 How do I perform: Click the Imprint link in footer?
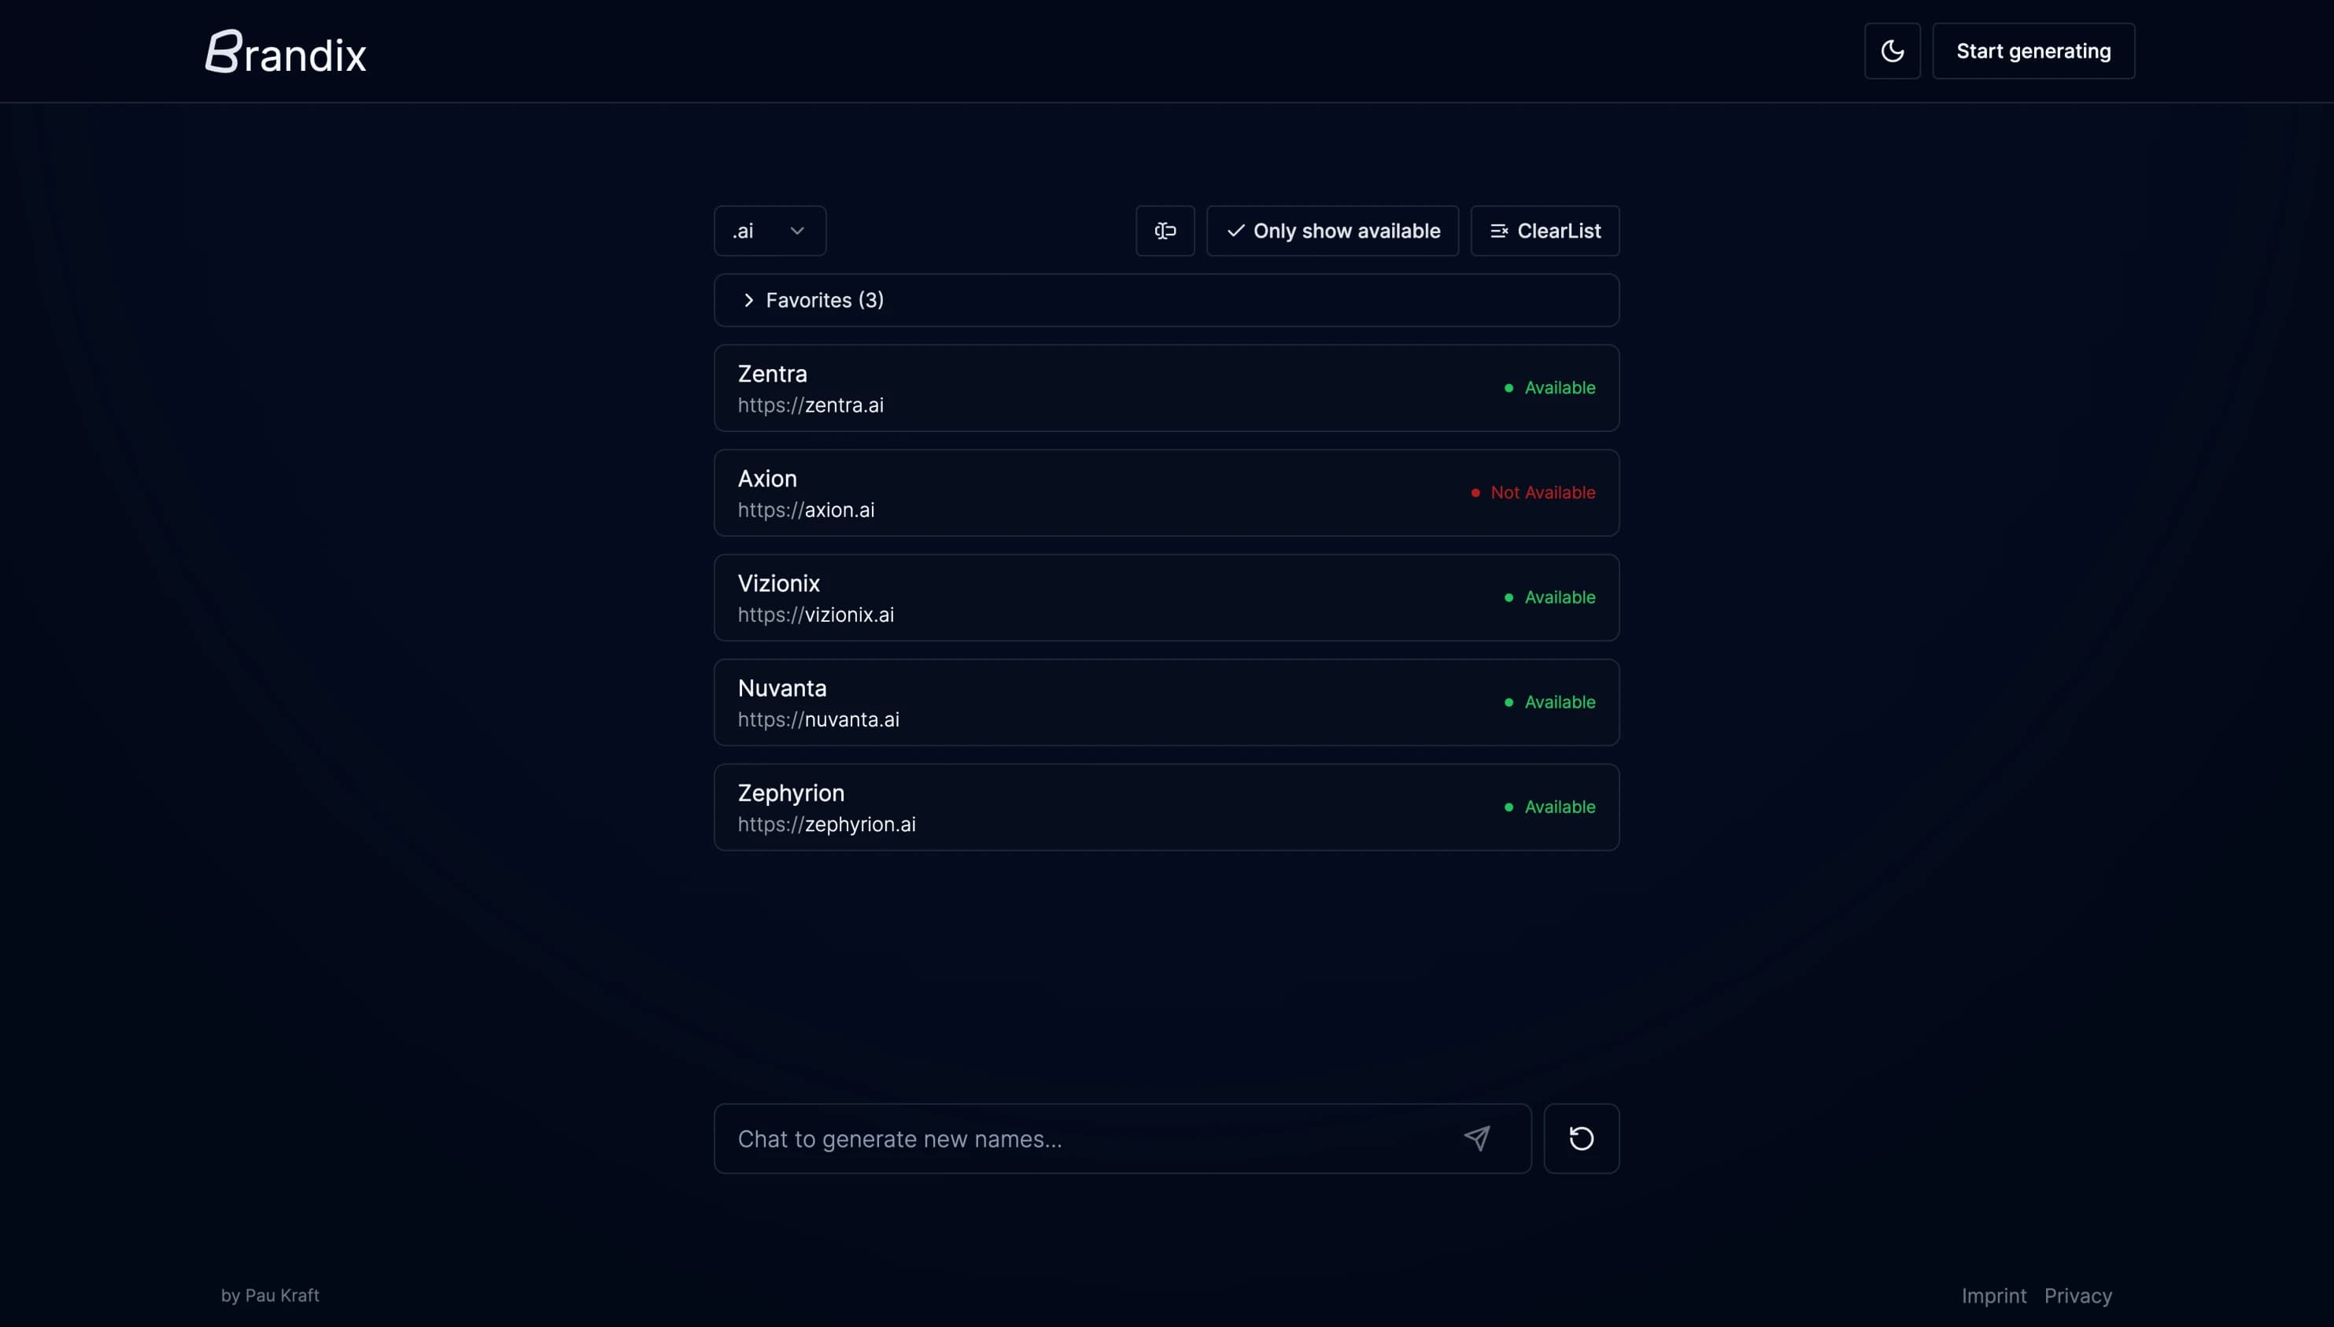point(1992,1295)
